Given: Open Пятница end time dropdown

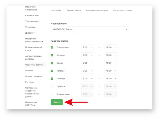Looking at the screenshot, I should tap(111, 79).
